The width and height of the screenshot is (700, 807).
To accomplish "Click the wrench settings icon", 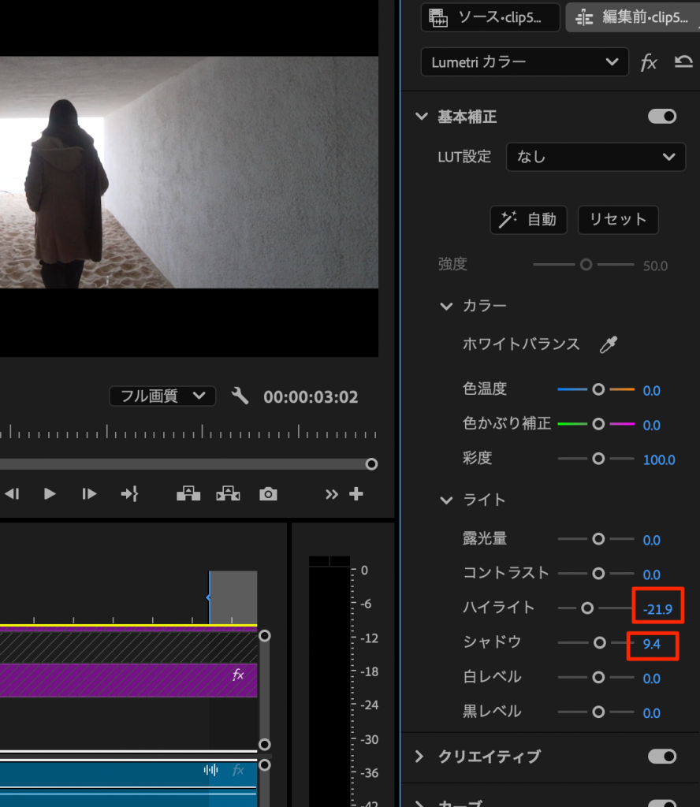I will click(x=240, y=396).
